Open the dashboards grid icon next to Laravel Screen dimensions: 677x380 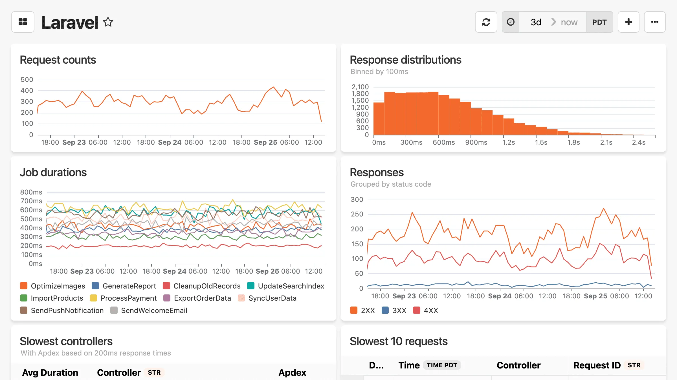click(x=23, y=22)
